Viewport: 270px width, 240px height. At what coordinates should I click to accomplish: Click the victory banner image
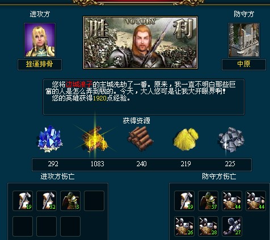coord(141,43)
